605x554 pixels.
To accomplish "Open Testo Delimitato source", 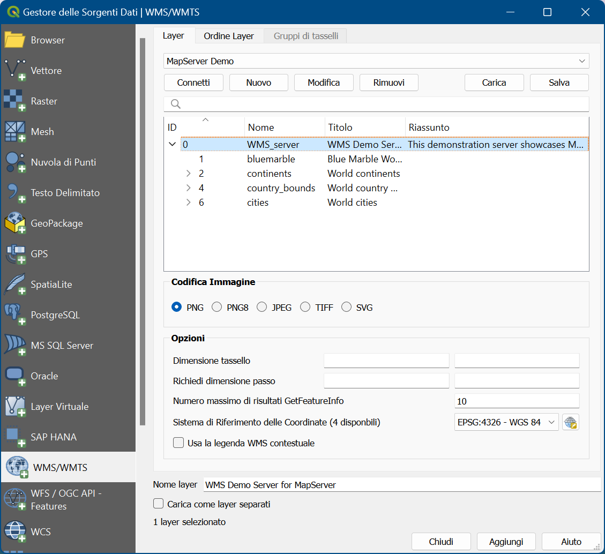I will tap(68, 192).
